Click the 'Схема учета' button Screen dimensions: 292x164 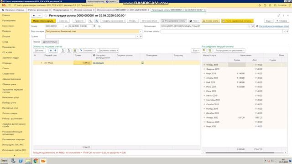pyautogui.click(x=211, y=21)
